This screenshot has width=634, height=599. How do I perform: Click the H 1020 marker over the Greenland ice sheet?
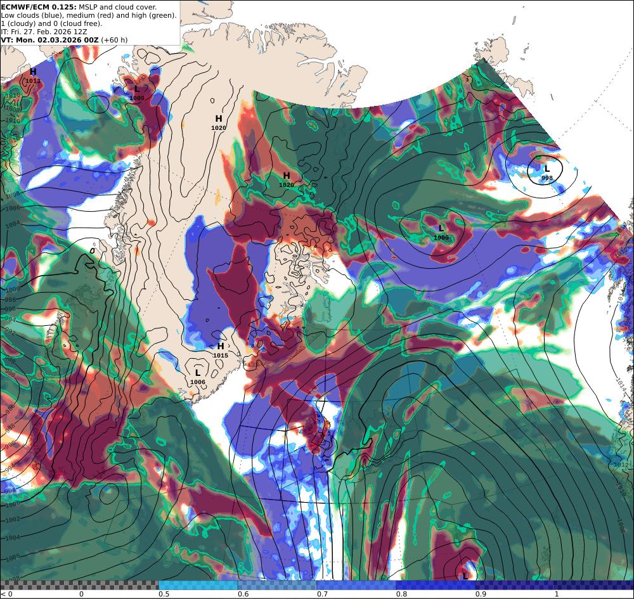pyautogui.click(x=219, y=119)
